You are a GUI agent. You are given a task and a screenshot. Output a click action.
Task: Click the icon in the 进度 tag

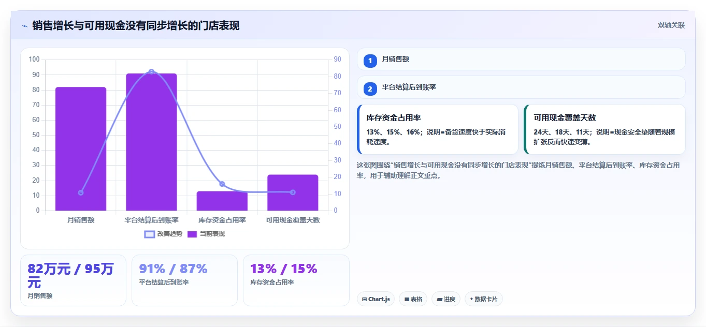tap(439, 299)
